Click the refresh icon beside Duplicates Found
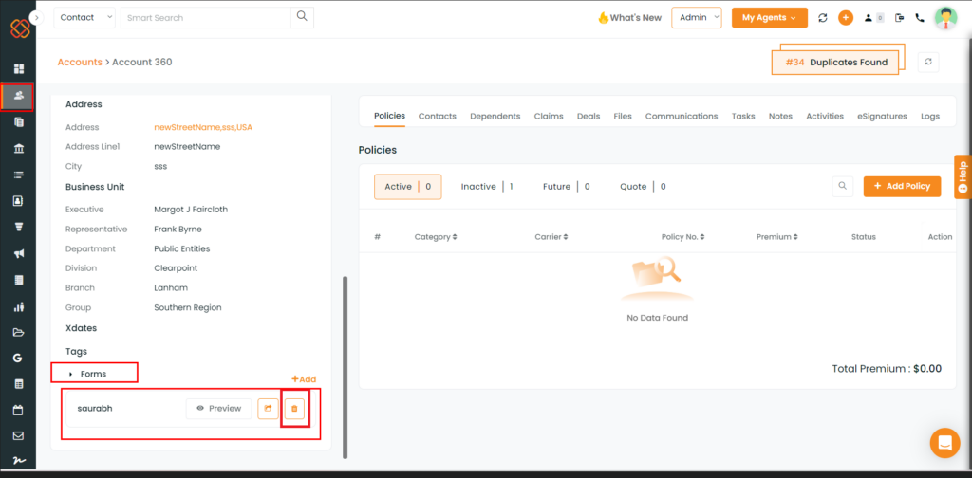The height and width of the screenshot is (478, 972). [928, 62]
